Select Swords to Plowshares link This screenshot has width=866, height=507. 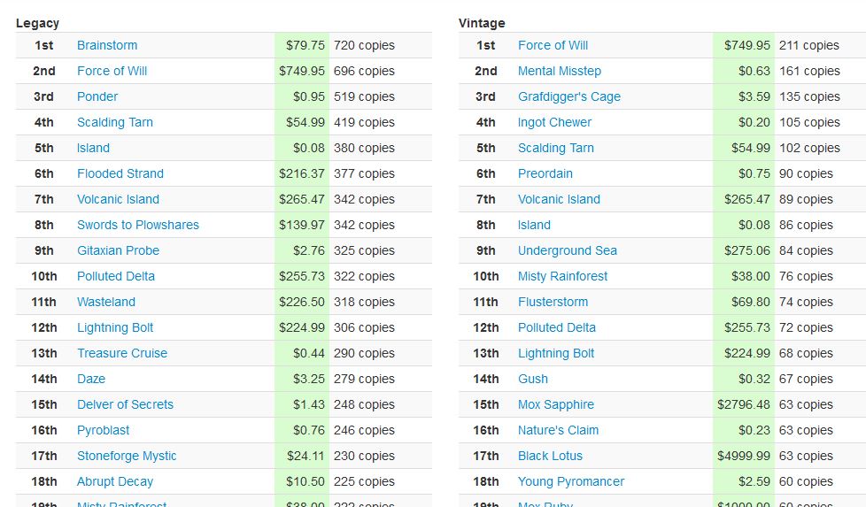138,225
